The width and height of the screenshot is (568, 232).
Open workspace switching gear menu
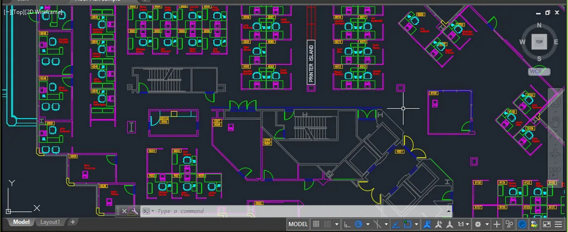click(x=478, y=224)
